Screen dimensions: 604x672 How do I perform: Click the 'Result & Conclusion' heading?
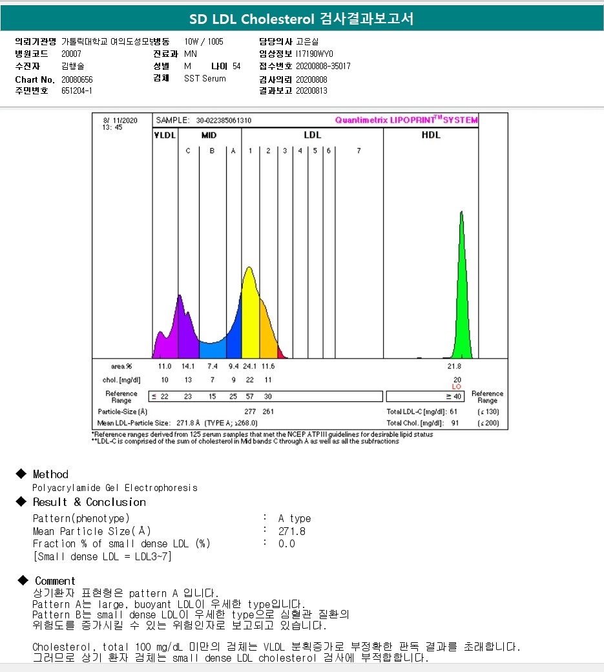pyautogui.click(x=89, y=502)
